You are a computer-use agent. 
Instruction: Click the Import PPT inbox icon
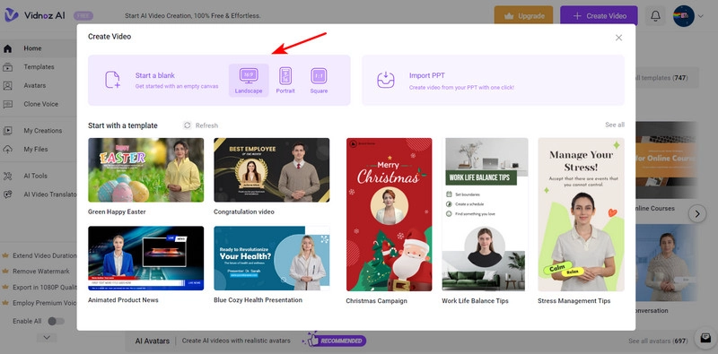[386, 80]
